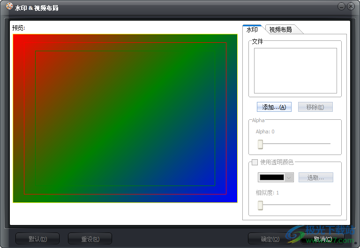Click the black transparent color swatch
Image resolution: width=360 pixels, height=248 pixels.
tap(272, 178)
